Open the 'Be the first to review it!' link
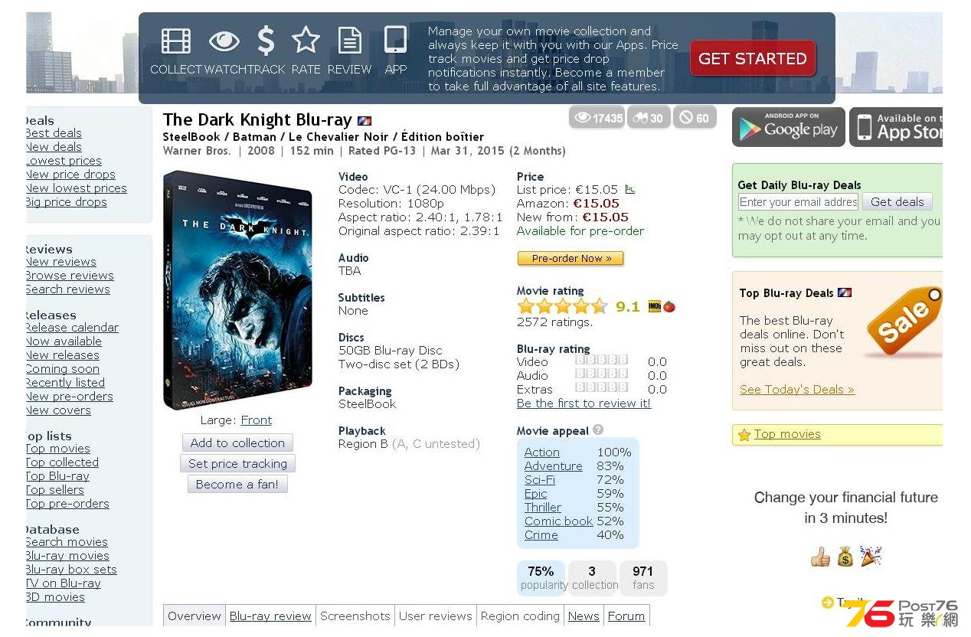This screenshot has width=971, height=637. 584,403
